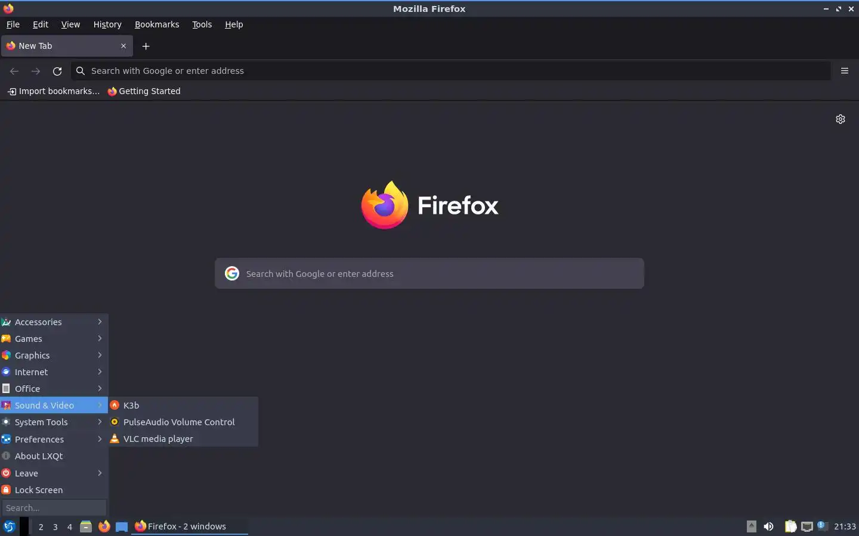Open the clipboard manager tray icon

790,526
